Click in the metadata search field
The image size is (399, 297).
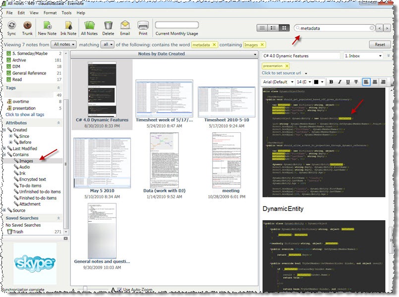coord(334,28)
